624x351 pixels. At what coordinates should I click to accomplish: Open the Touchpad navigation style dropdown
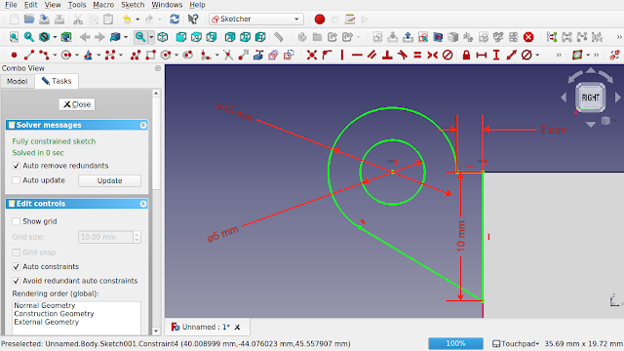point(516,343)
